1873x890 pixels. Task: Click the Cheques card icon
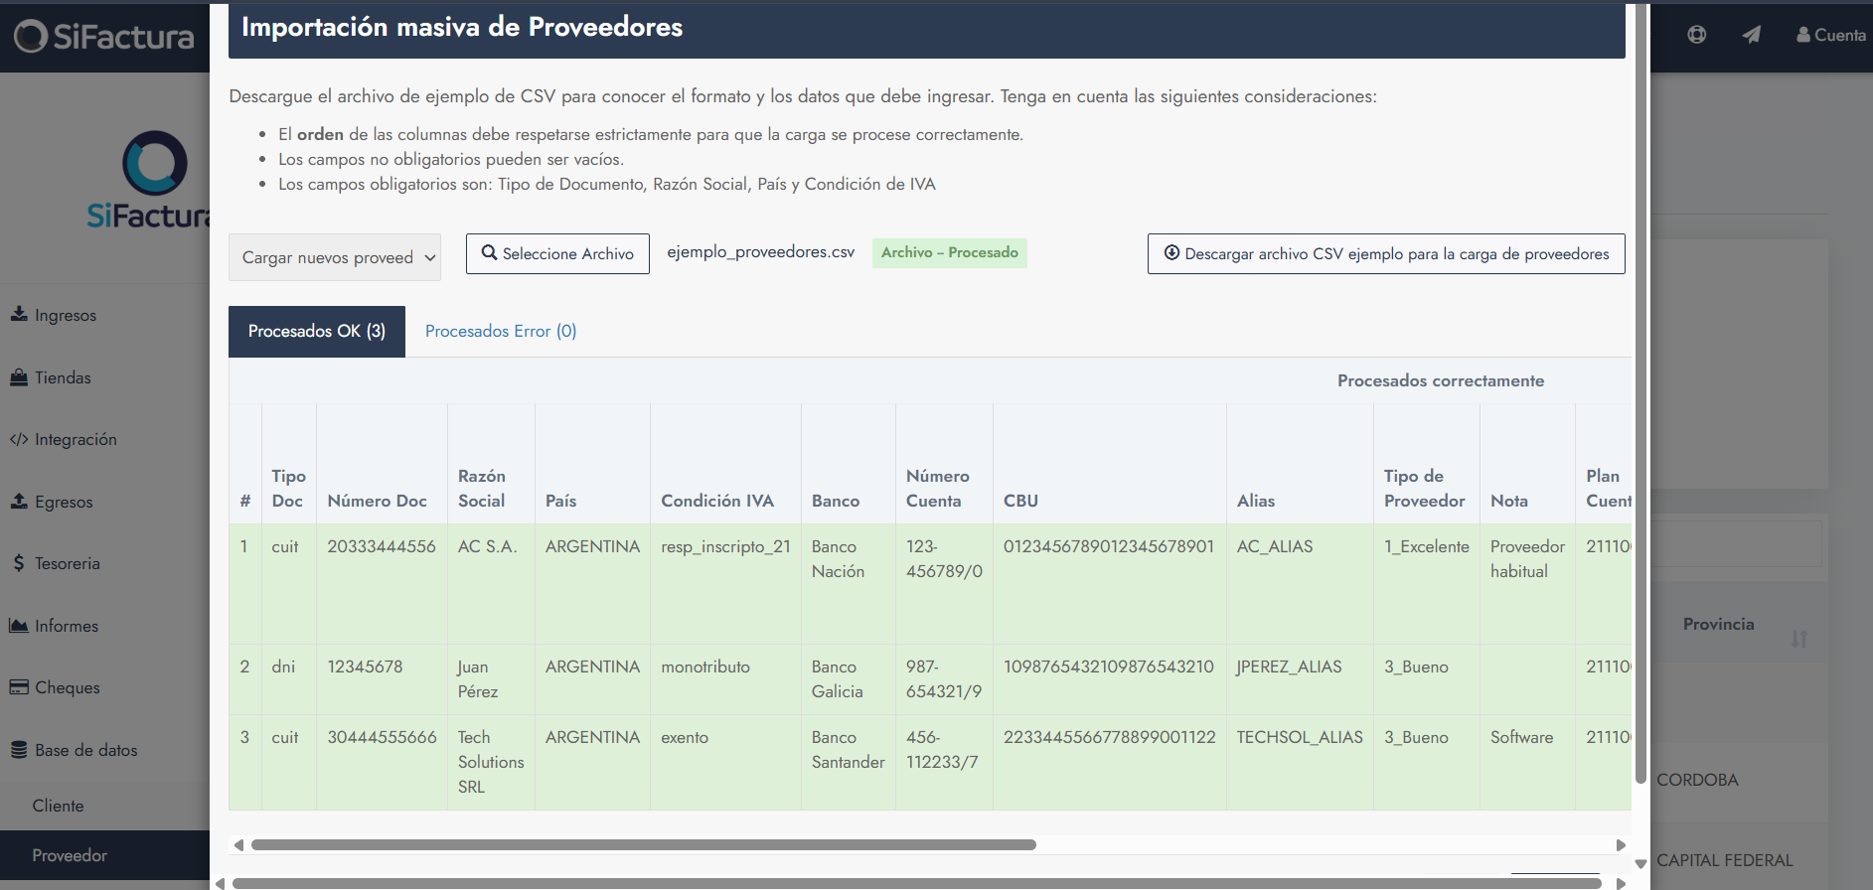(x=19, y=687)
